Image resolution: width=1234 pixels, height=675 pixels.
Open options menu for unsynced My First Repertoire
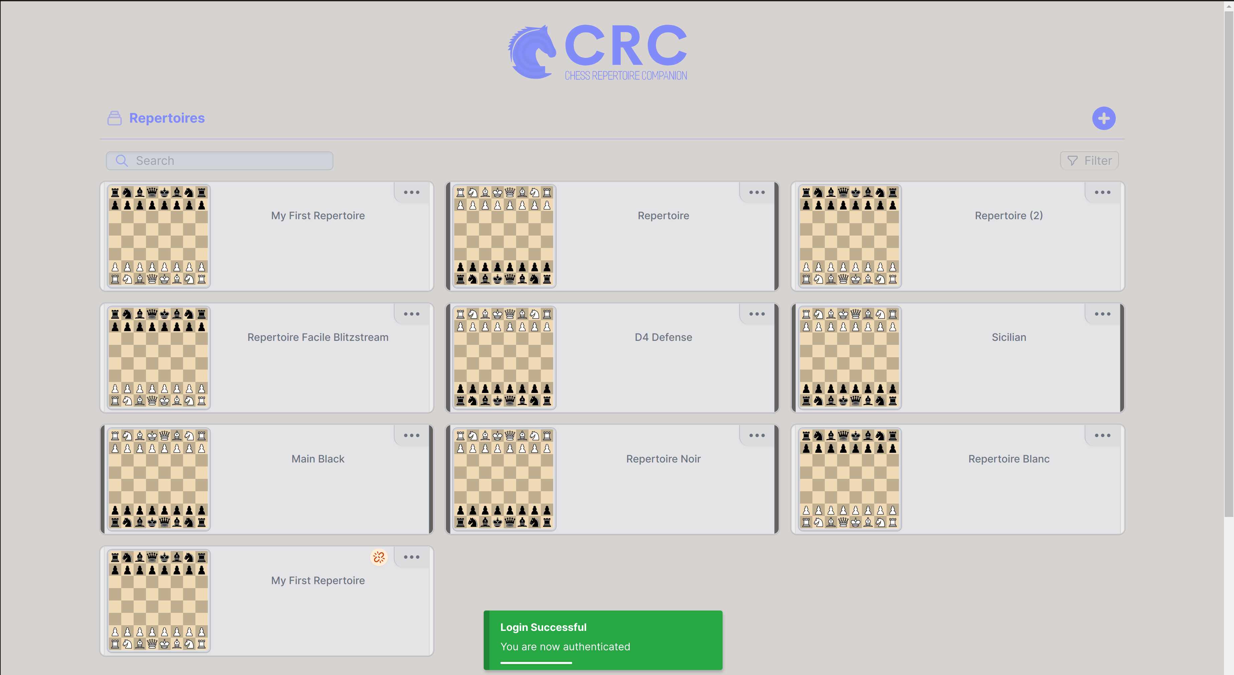pos(412,558)
